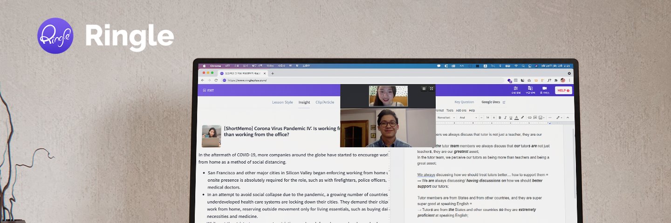Open Spotlight search in macOS menu bar
This screenshot has width=671, height=223.
point(523,66)
